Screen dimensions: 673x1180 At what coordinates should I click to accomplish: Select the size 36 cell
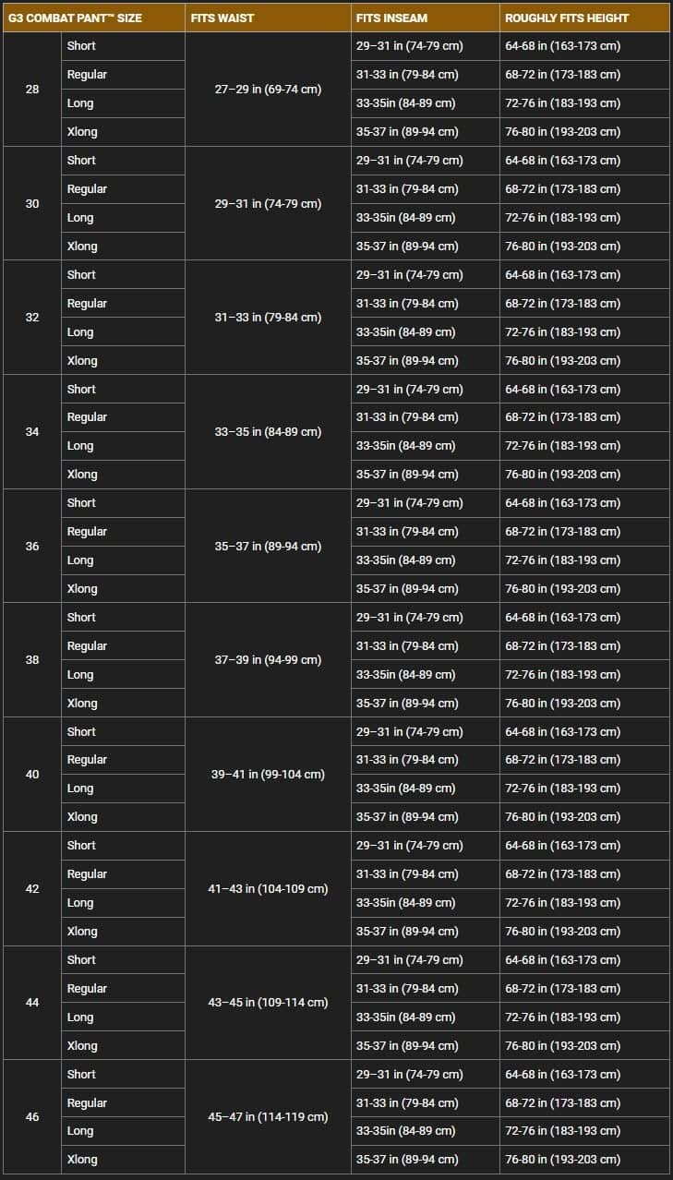pos(32,546)
